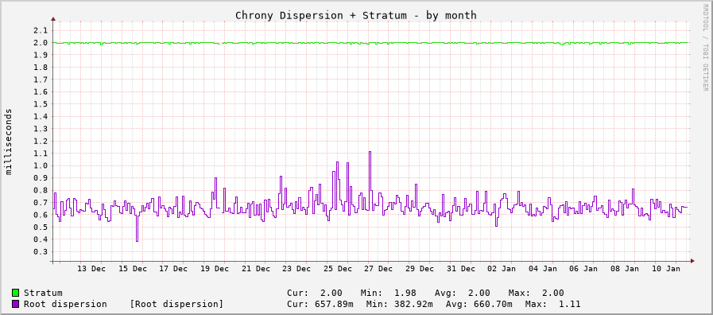Viewport: 713px width, 315px height.
Task: Click the 21 Dec x-axis date label
Action: click(x=256, y=269)
